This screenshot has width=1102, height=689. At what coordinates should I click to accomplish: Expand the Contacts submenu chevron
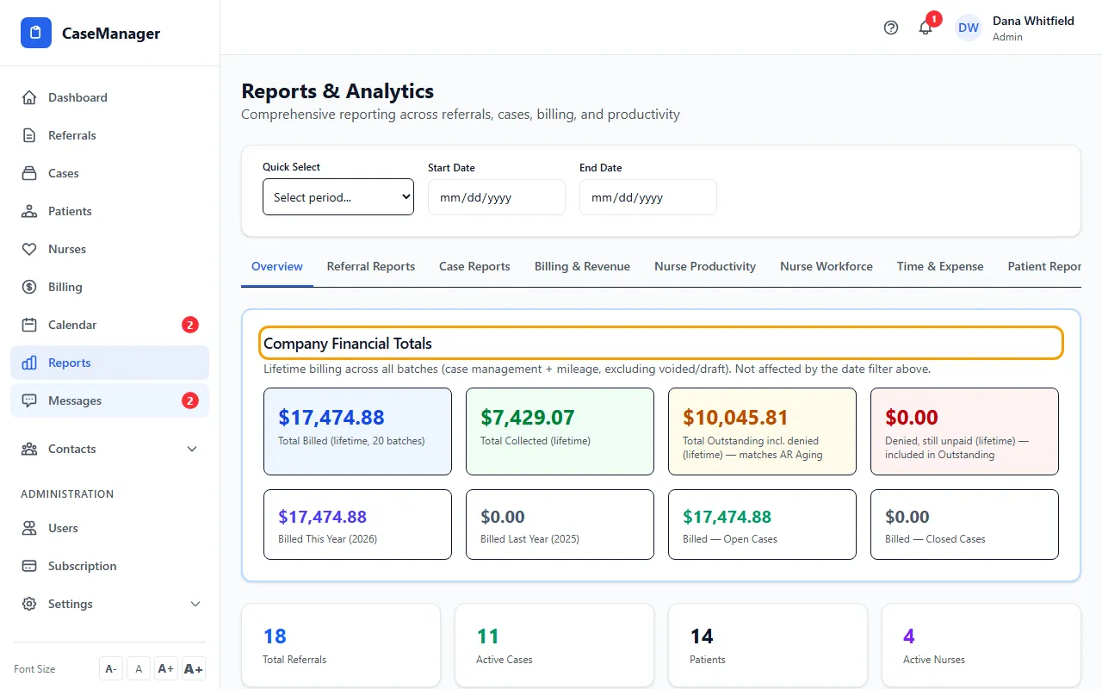coord(192,449)
